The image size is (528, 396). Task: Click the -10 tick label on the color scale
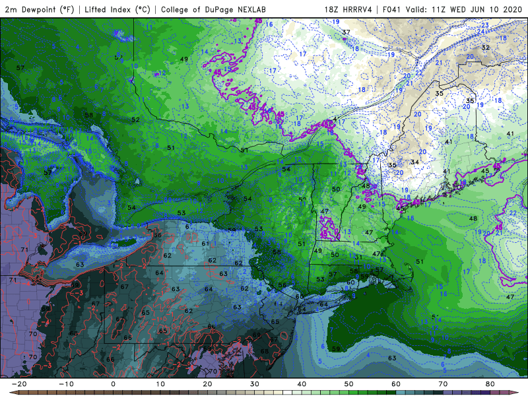pyautogui.click(x=66, y=384)
